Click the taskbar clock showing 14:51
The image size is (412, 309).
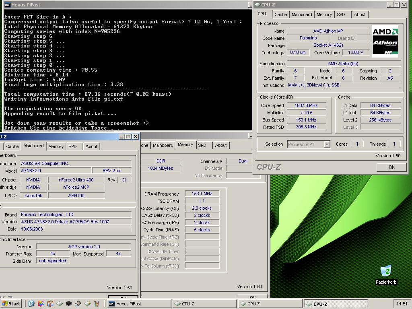pyautogui.click(x=402, y=304)
